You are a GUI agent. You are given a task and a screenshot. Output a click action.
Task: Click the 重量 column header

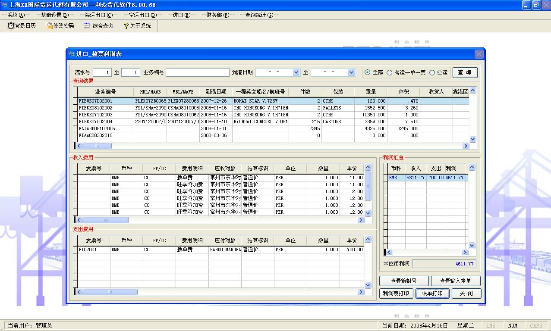[371, 92]
